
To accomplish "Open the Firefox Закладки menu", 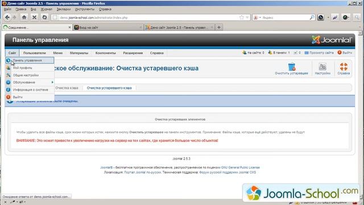I will (64, 9).
